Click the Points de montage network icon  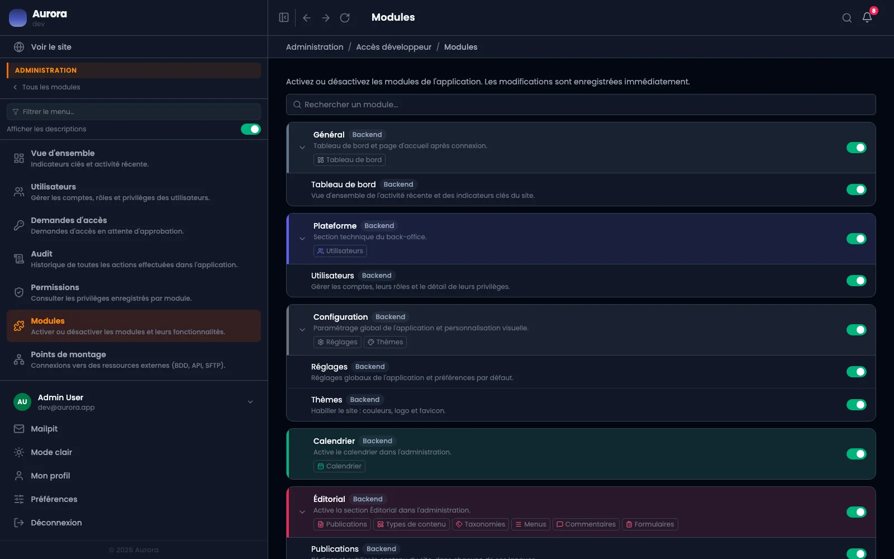19,359
